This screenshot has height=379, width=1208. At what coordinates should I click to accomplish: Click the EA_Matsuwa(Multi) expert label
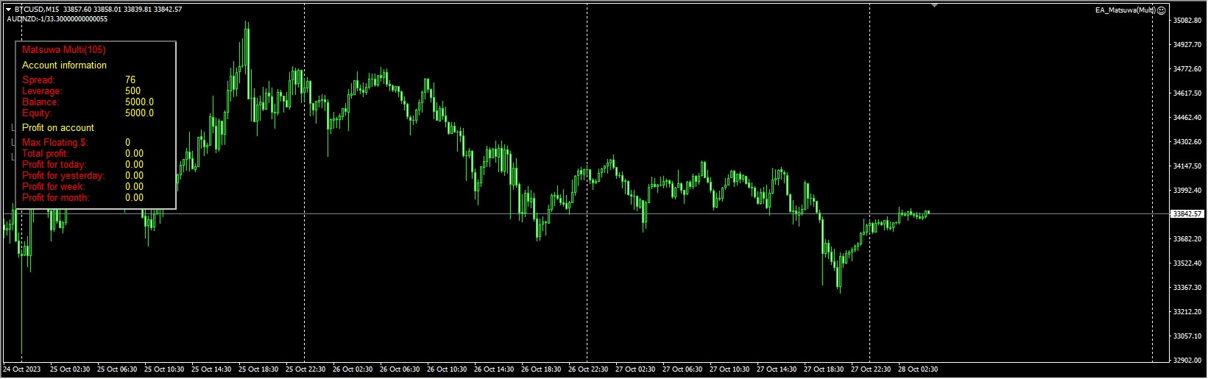[1125, 10]
